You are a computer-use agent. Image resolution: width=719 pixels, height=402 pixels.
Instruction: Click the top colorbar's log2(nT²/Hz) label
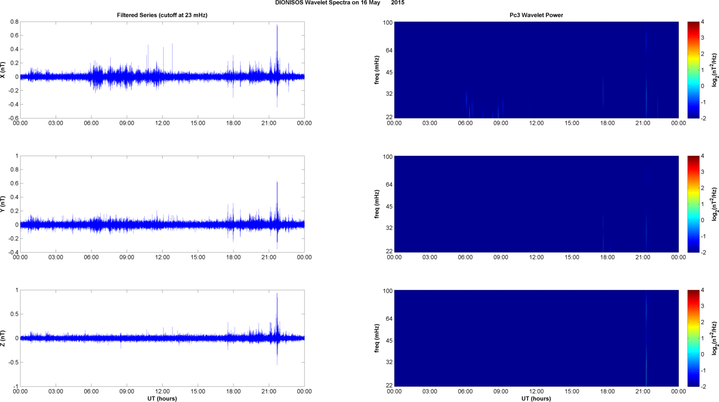click(715, 70)
